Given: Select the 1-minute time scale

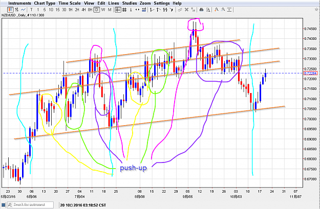Looking at the screenshot, I should [x=38, y=10].
